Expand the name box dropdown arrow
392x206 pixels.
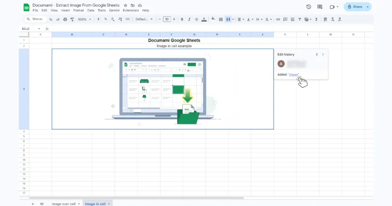39,29
